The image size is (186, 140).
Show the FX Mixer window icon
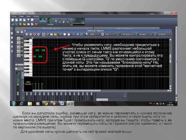coord(28,24)
